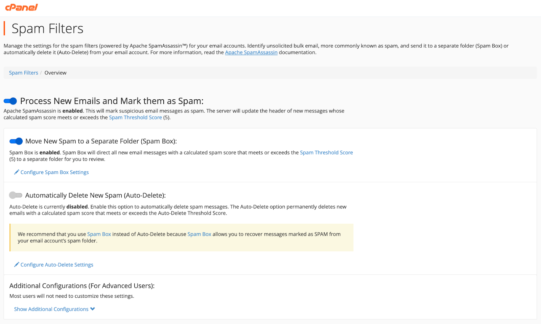Screen dimensions: 541x324
Task: Go to Spam Filters breadcrumb link
Action: point(24,73)
